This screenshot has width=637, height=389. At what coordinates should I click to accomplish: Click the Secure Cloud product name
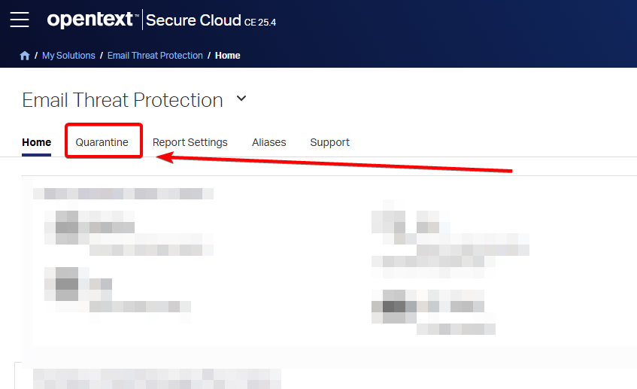pos(193,20)
